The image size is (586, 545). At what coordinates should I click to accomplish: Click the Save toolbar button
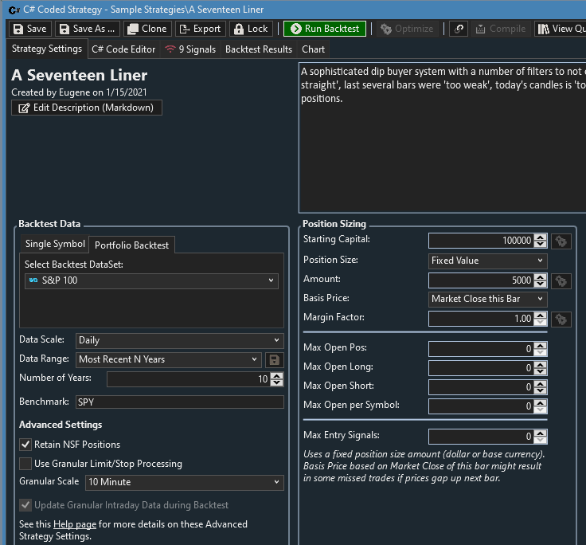click(x=29, y=29)
